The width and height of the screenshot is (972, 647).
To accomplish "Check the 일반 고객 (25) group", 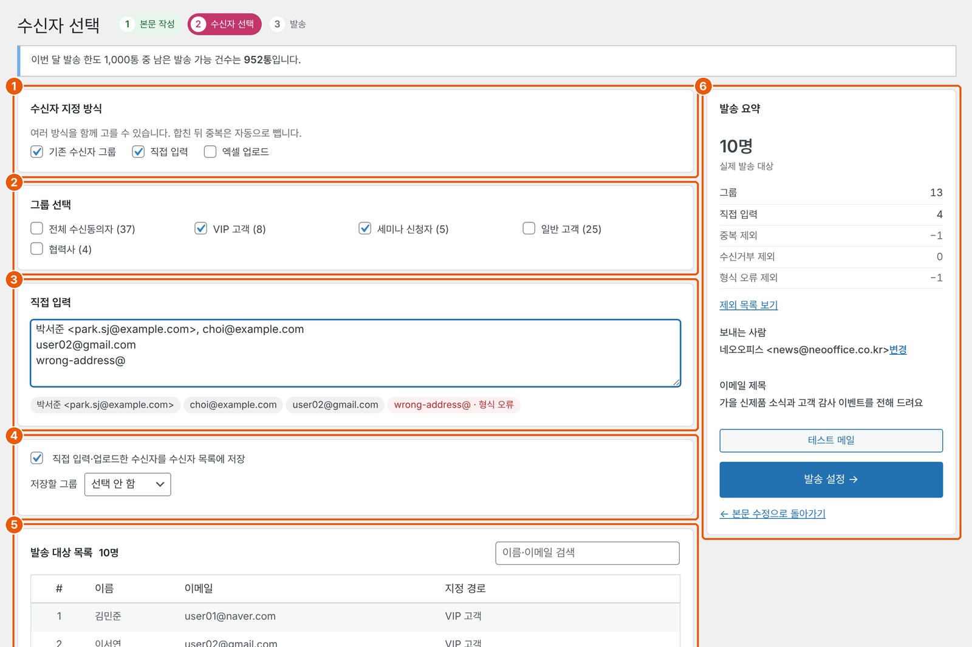I will [529, 228].
